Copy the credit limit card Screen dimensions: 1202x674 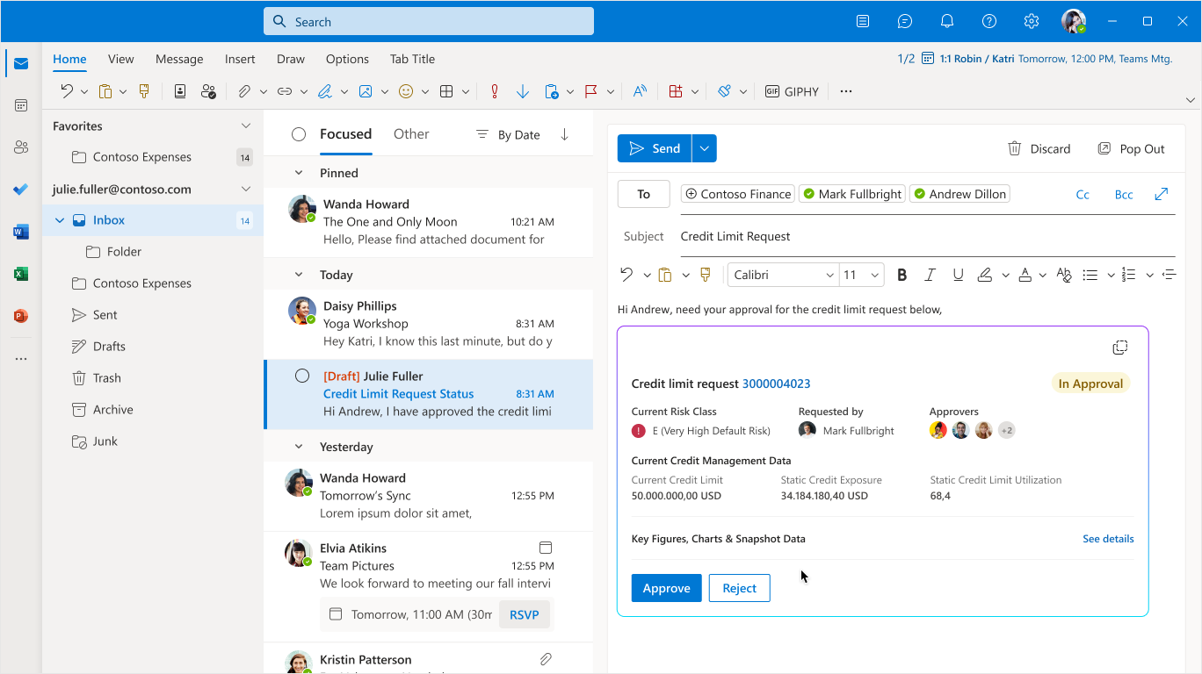click(x=1119, y=348)
